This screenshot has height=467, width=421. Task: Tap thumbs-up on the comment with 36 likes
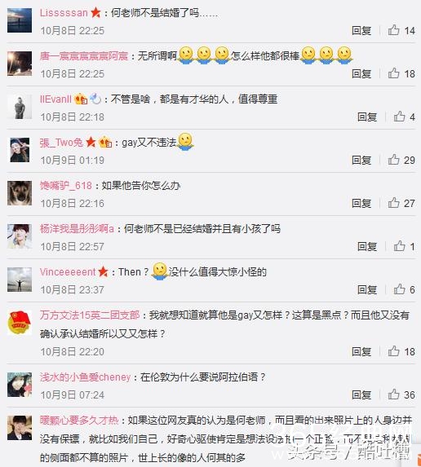pyautogui.click(x=393, y=394)
